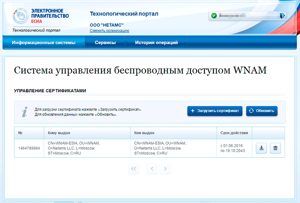Go to the previous page arrow

(152, 169)
